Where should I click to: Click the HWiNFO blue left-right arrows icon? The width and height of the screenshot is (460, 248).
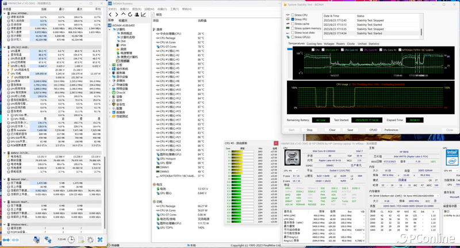coord(6,240)
